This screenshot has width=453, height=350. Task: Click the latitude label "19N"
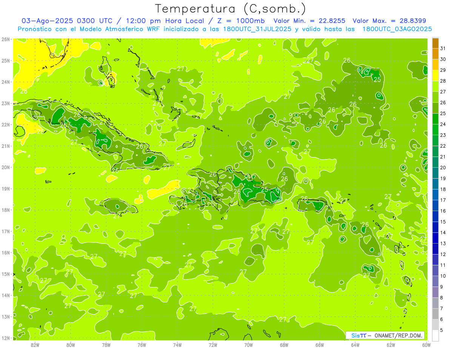pyautogui.click(x=6, y=188)
